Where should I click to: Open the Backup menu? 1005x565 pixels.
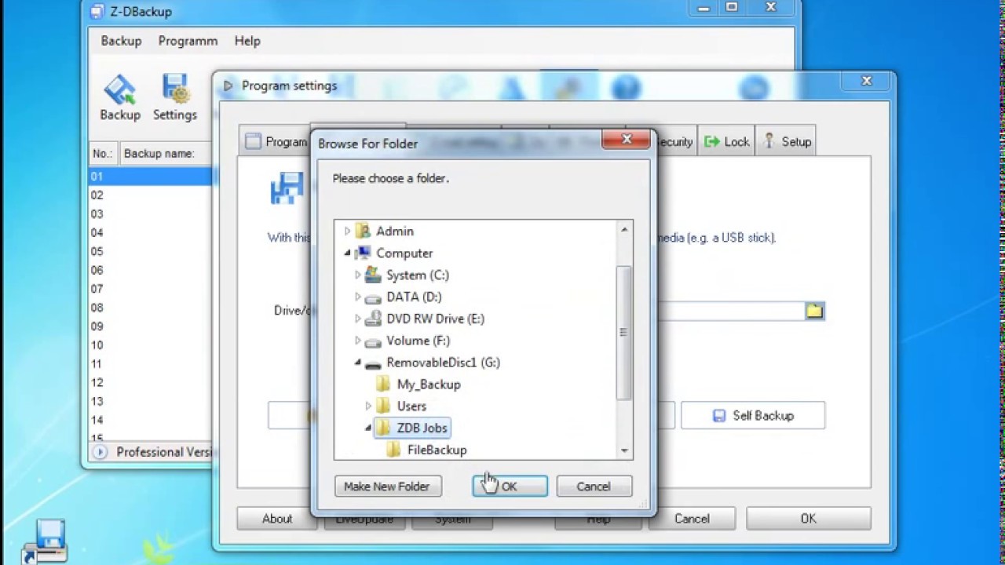point(121,41)
